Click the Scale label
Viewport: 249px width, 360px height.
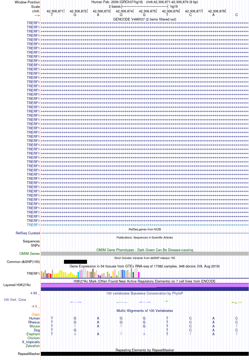pos(35,7)
